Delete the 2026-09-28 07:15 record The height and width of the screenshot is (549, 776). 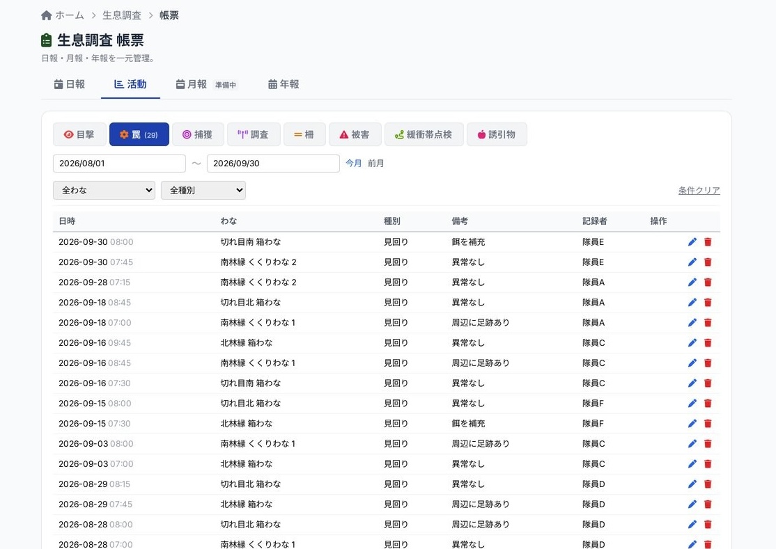(x=708, y=283)
